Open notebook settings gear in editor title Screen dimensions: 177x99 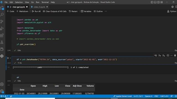pyautogui.click(x=172, y=7)
